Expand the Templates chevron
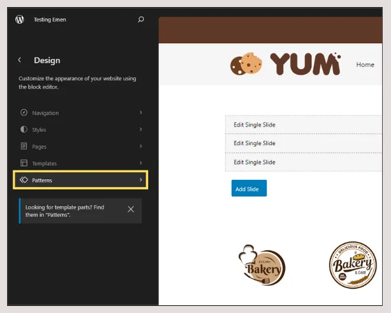 pos(141,163)
